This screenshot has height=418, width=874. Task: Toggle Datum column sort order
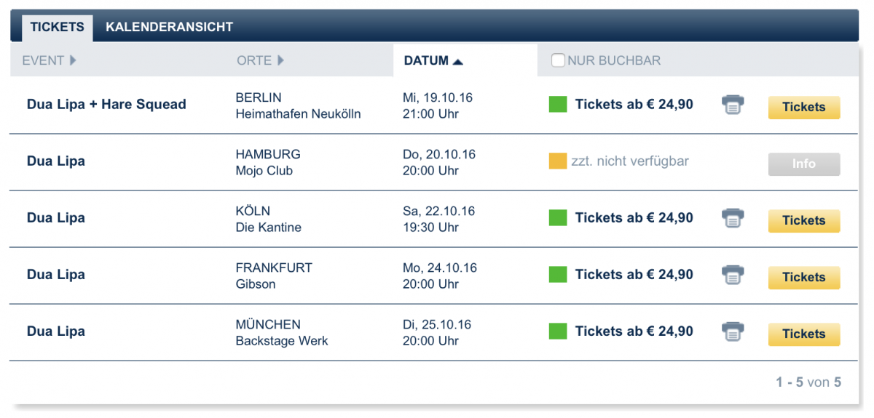(x=457, y=62)
